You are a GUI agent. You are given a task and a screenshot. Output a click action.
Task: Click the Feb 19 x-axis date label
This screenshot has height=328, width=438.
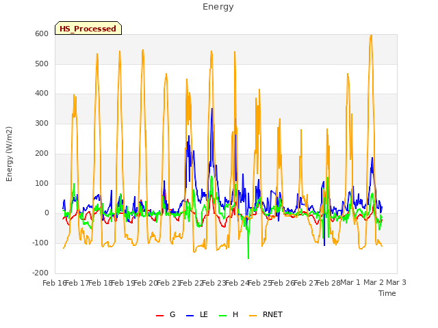click(123, 283)
